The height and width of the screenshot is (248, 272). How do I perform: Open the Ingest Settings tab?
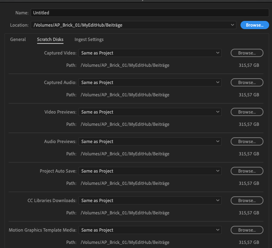click(89, 39)
